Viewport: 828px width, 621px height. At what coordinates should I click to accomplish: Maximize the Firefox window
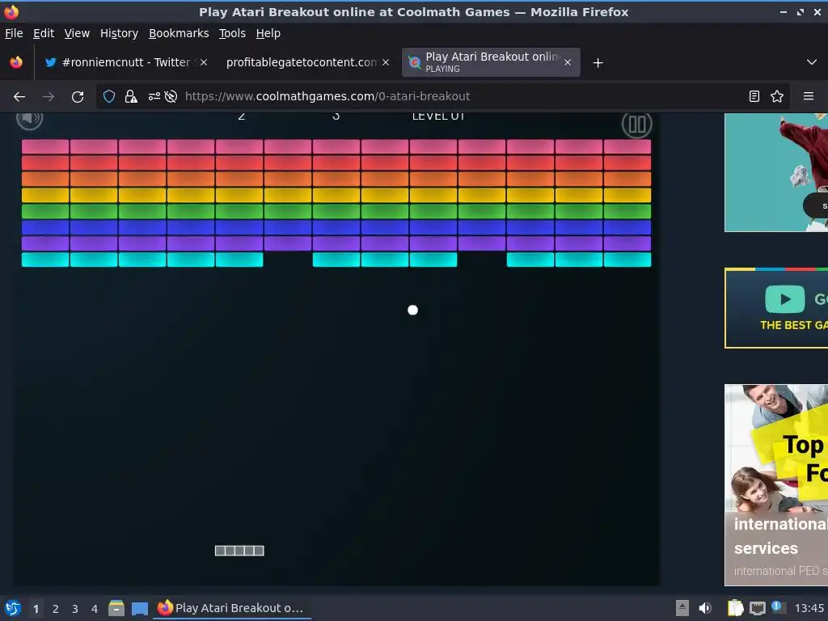801,11
